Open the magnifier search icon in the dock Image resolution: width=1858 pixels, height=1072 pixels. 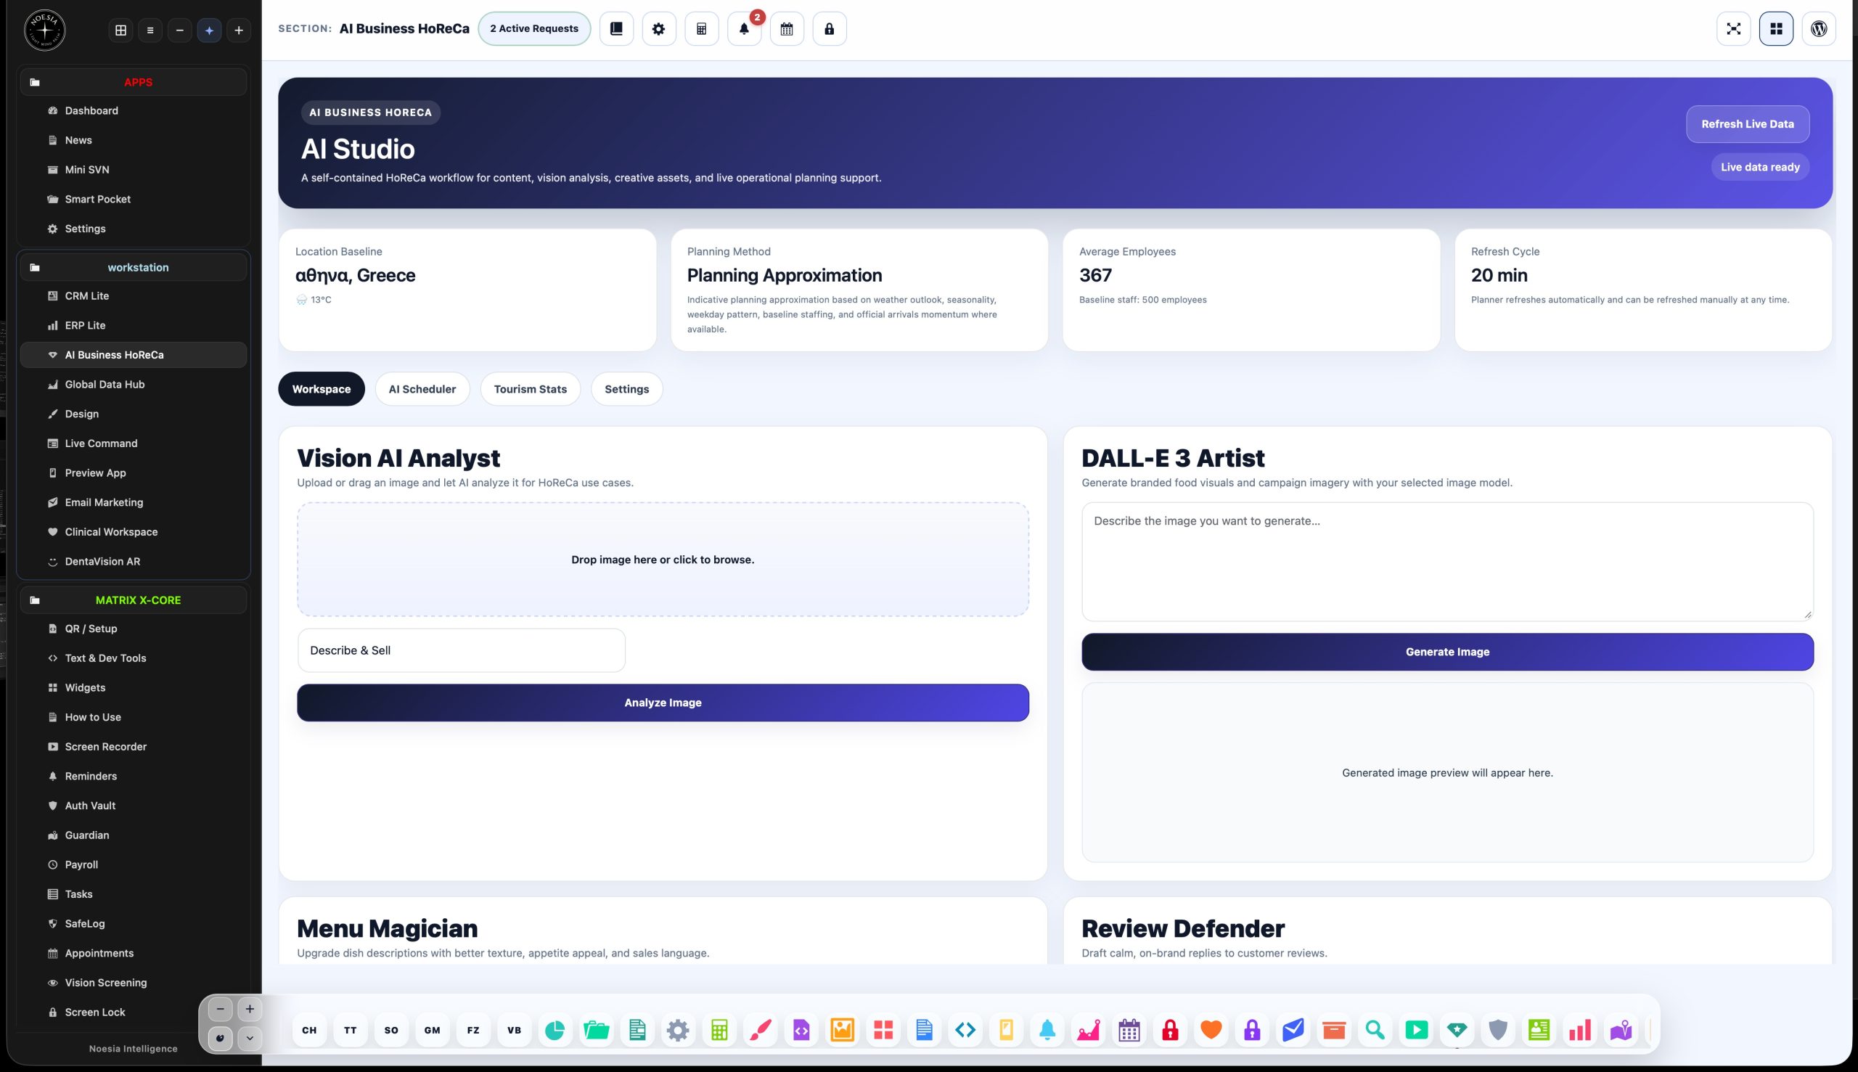click(1375, 1030)
